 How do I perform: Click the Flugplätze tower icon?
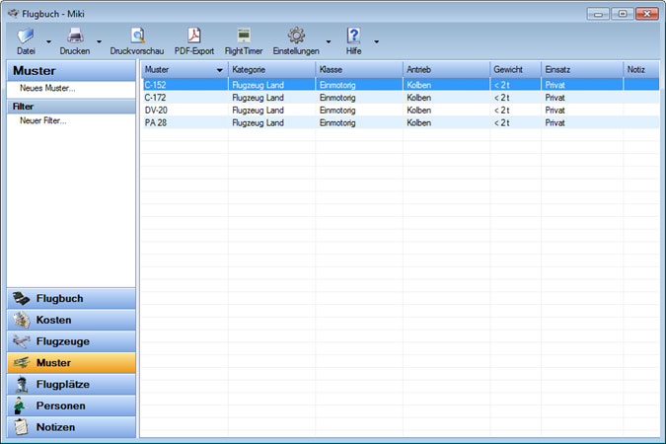pyautogui.click(x=22, y=385)
